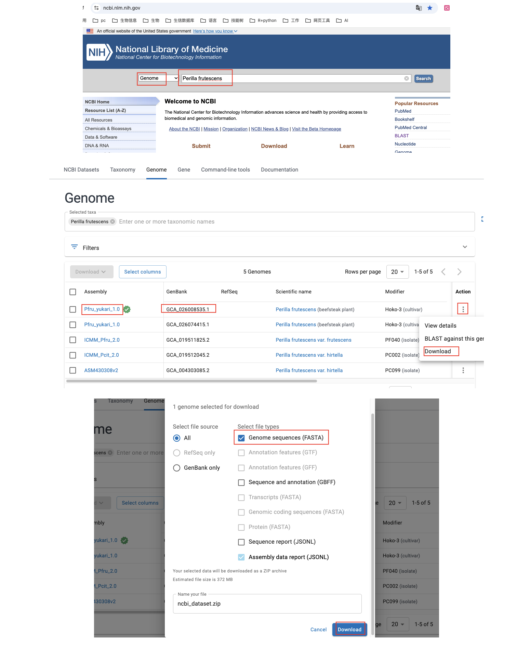The height and width of the screenshot is (645, 530).
Task: Open the Pfru_yukari_1.0 reference assembly link
Action: (102, 309)
